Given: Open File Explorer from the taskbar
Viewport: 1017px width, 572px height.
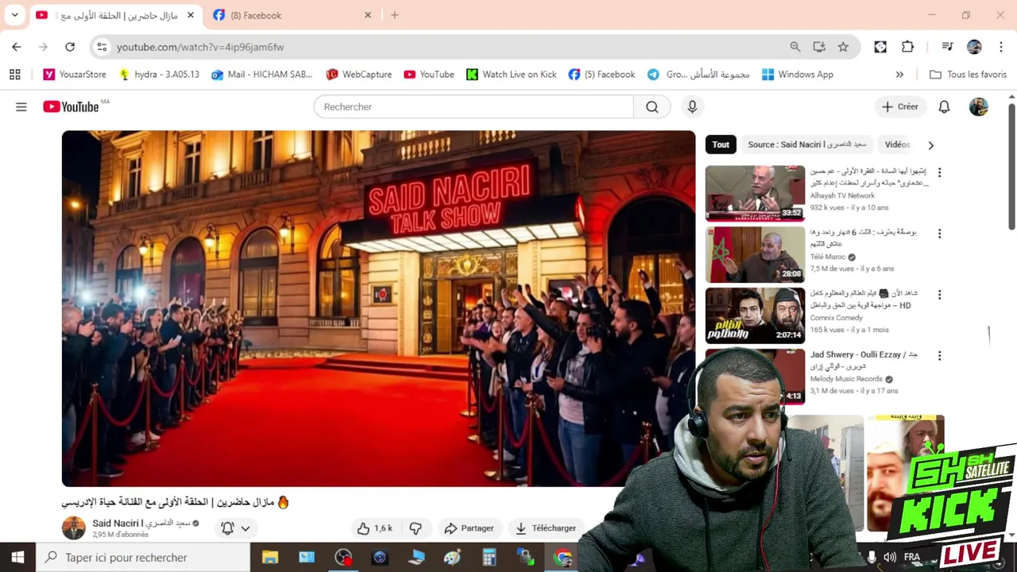Looking at the screenshot, I should click(270, 558).
